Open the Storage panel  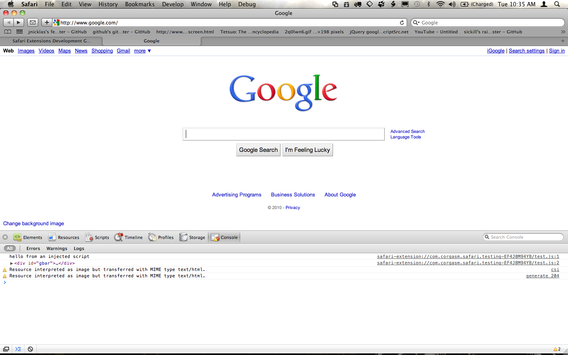click(x=192, y=237)
